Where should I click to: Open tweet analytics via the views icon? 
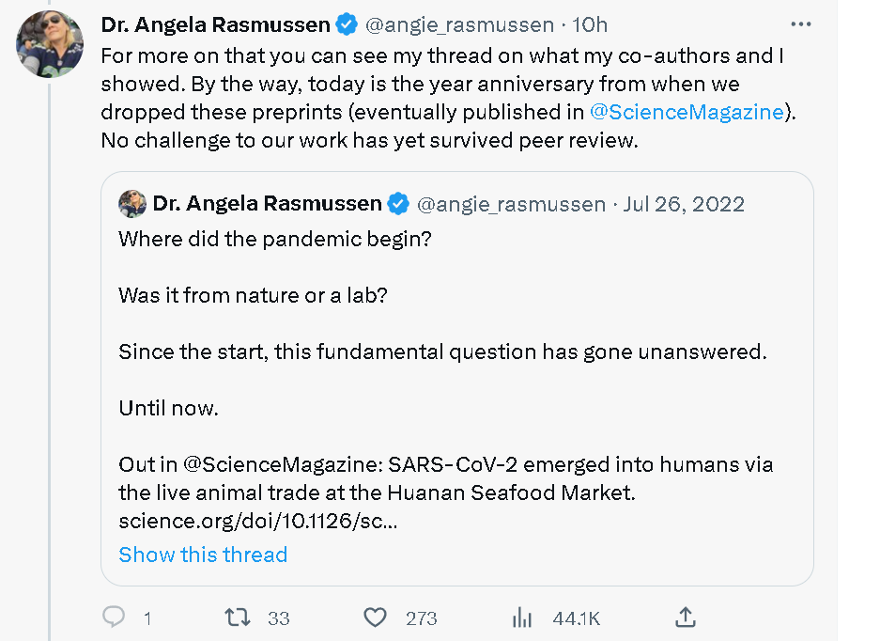click(522, 617)
